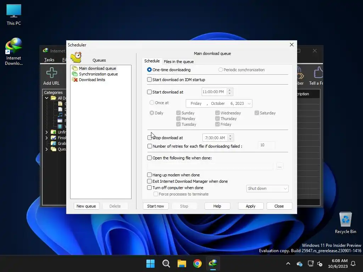
Task: Enable Start download on IDM startup
Action: click(x=149, y=80)
